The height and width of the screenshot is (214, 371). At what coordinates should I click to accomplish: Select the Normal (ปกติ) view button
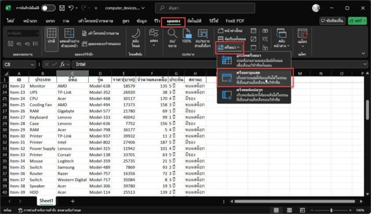pos(52,39)
